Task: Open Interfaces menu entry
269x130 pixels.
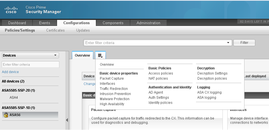Action: coord(107,83)
